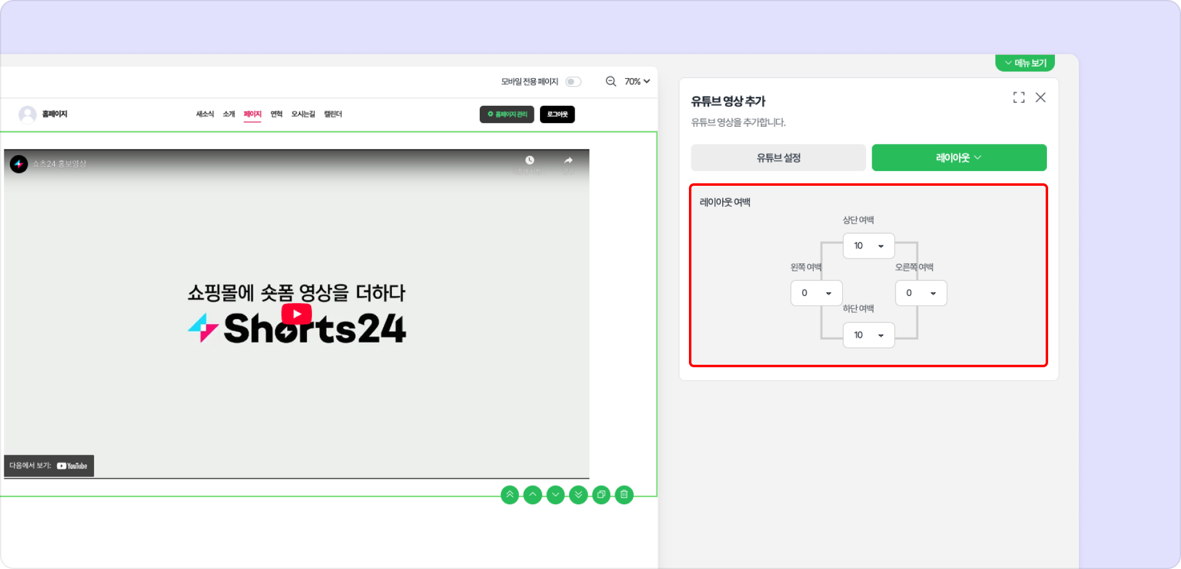Click the 홈페이지 profile avatar
Viewport: 1181px width, 569px height.
[x=27, y=114]
